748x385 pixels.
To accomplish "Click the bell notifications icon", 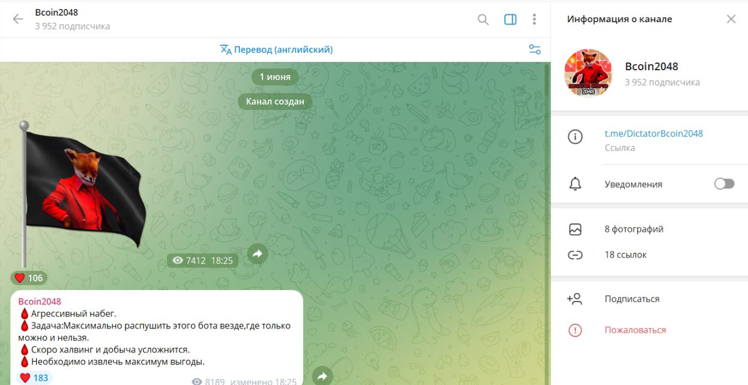I will 575,184.
